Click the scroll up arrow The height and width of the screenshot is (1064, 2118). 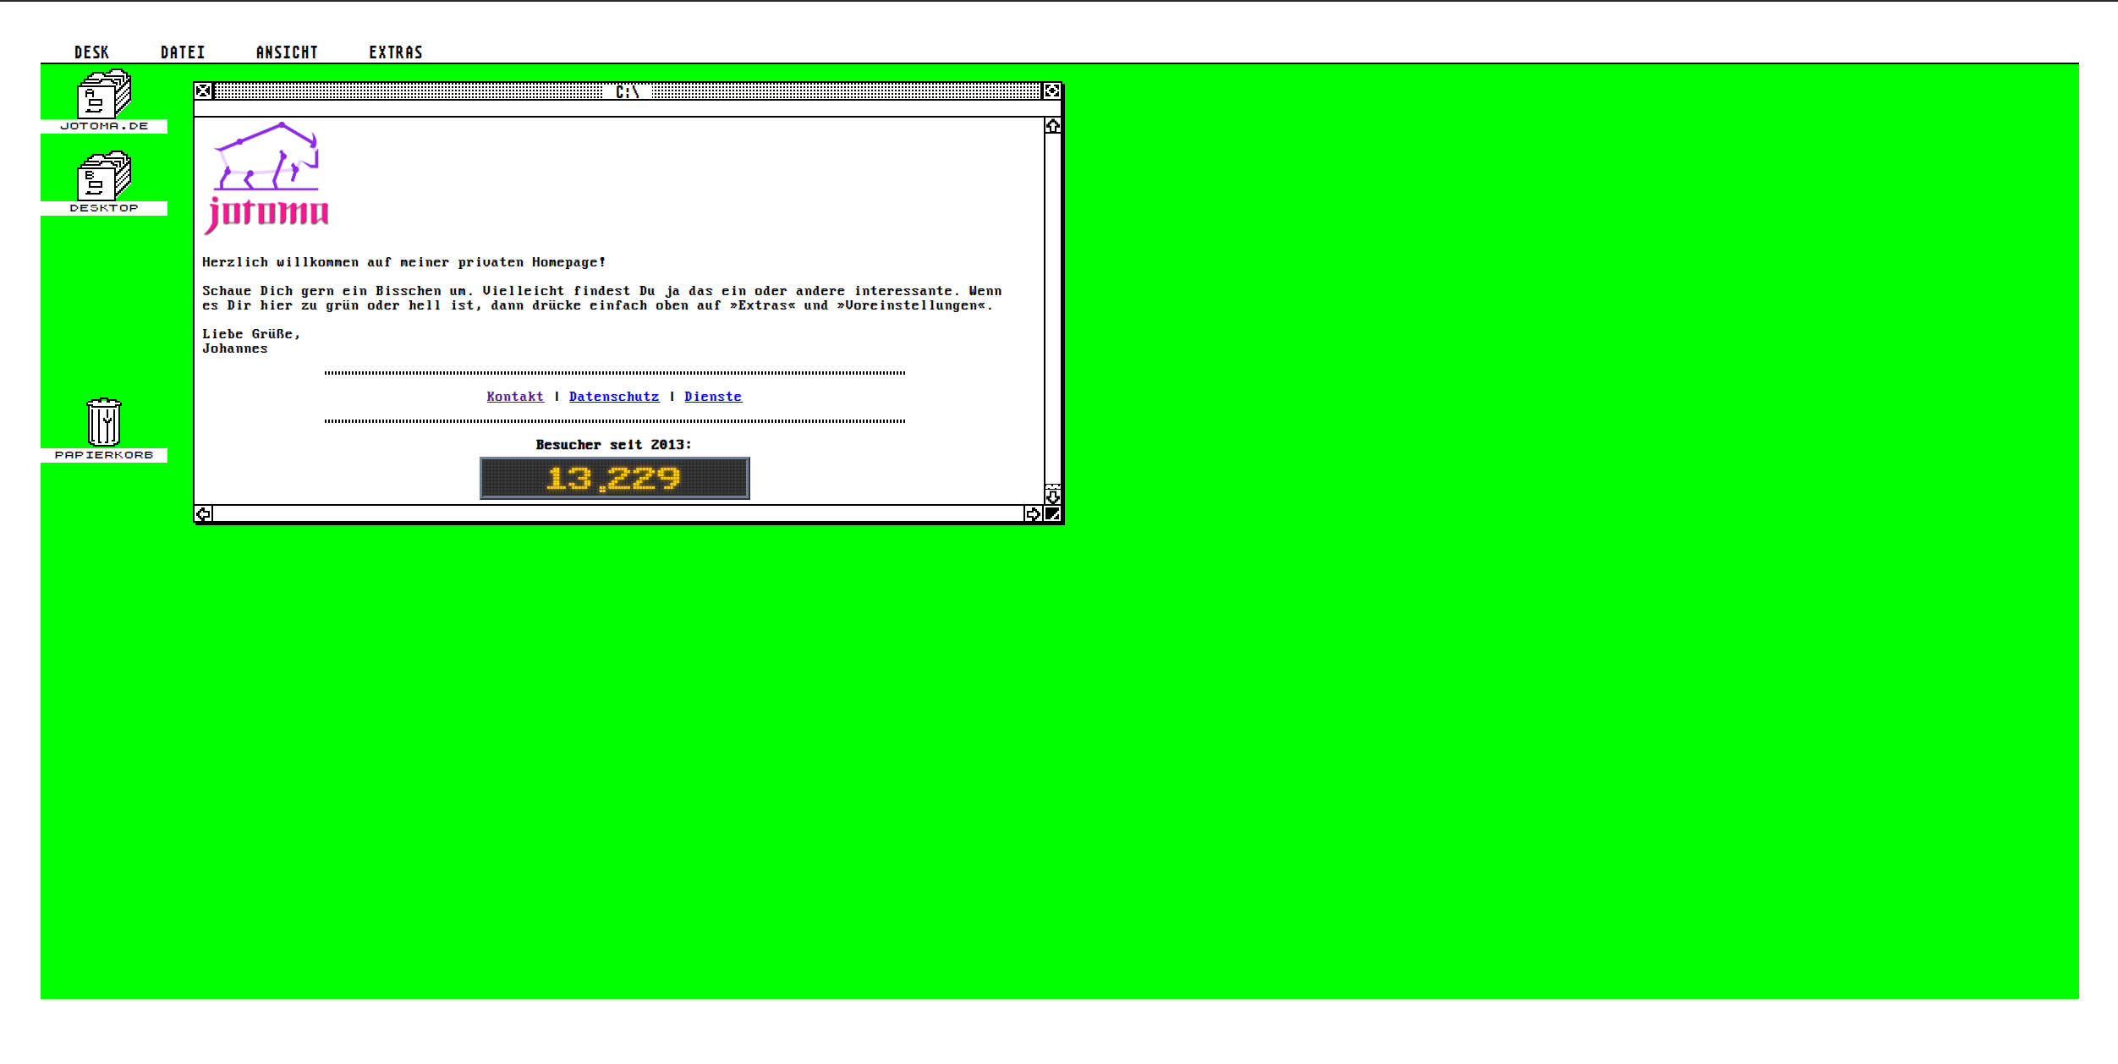coord(1052,126)
